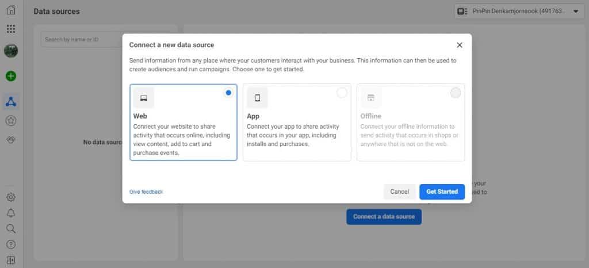Select the Offline radio button

[x=456, y=93]
